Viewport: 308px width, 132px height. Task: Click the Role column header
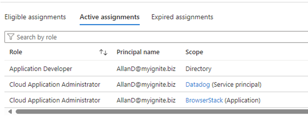(16, 52)
